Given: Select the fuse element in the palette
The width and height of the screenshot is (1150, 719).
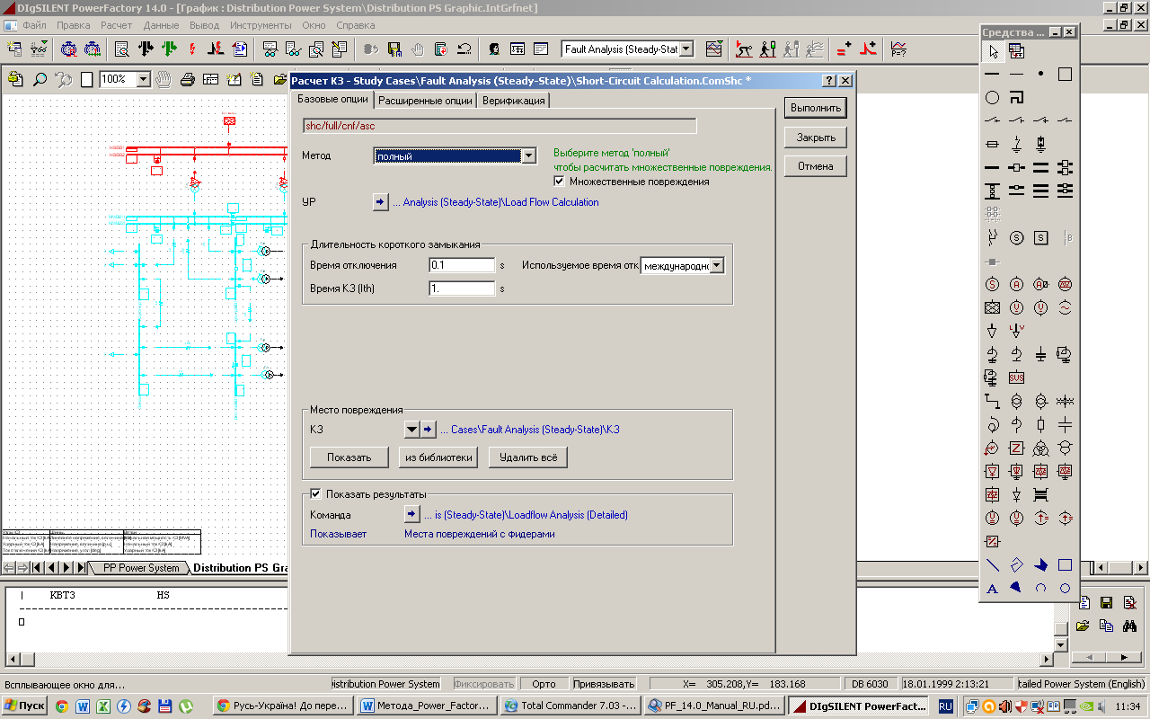Looking at the screenshot, I should tap(993, 144).
